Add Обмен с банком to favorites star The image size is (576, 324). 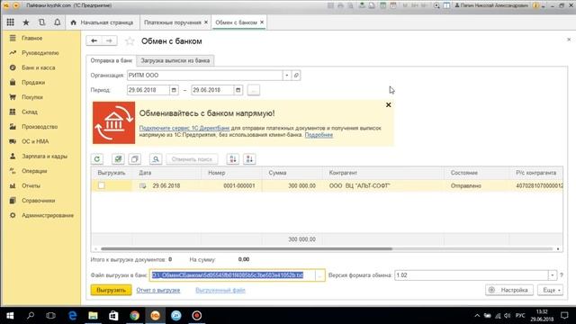130,41
